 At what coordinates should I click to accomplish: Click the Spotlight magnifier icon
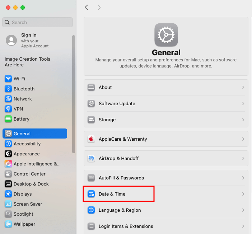[x=8, y=214]
